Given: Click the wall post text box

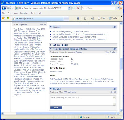Looking at the screenshot, I should [x=83, y=100].
